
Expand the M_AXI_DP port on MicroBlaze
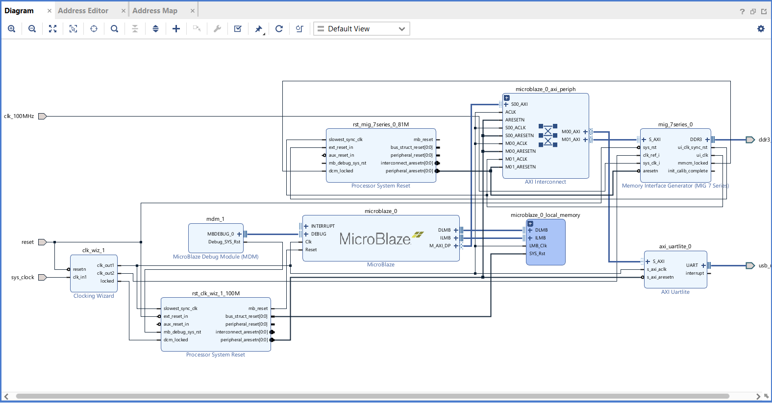[456, 246]
